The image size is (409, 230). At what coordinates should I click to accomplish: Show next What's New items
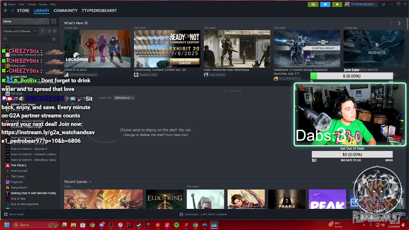pyautogui.click(x=399, y=23)
